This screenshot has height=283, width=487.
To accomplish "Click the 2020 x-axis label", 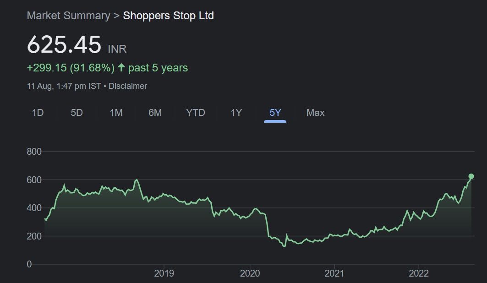I will (250, 273).
